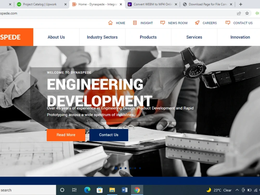
Task: Switch to Convert WEBM to MP4 tab
Action: point(153,4)
